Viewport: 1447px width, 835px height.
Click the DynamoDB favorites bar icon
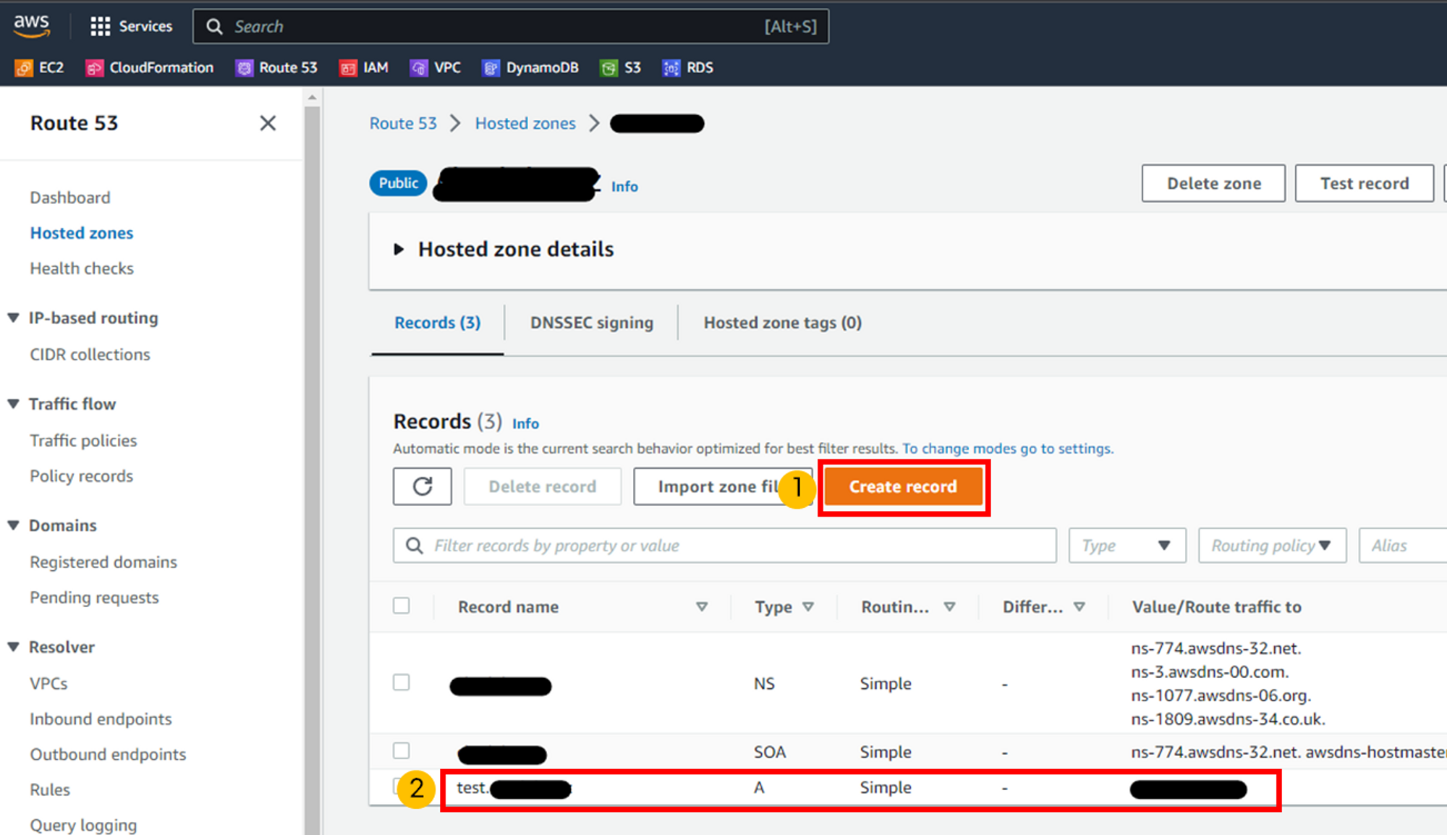[491, 68]
